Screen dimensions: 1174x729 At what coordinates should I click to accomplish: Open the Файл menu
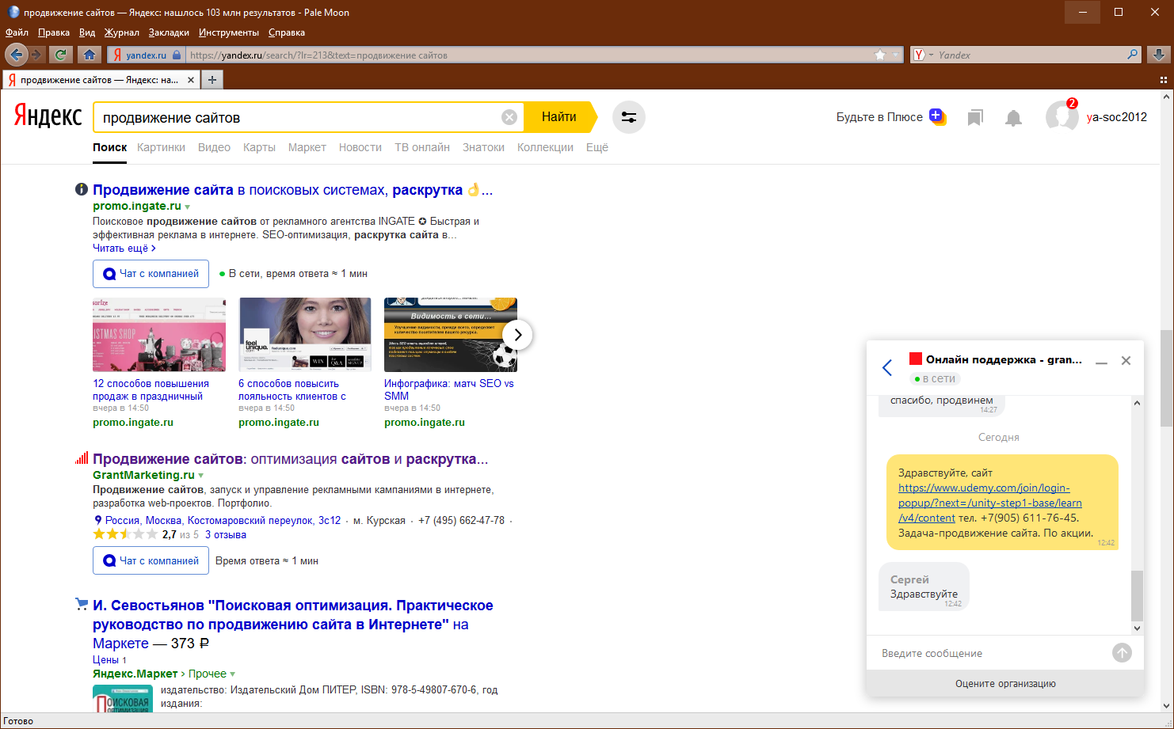coord(17,32)
